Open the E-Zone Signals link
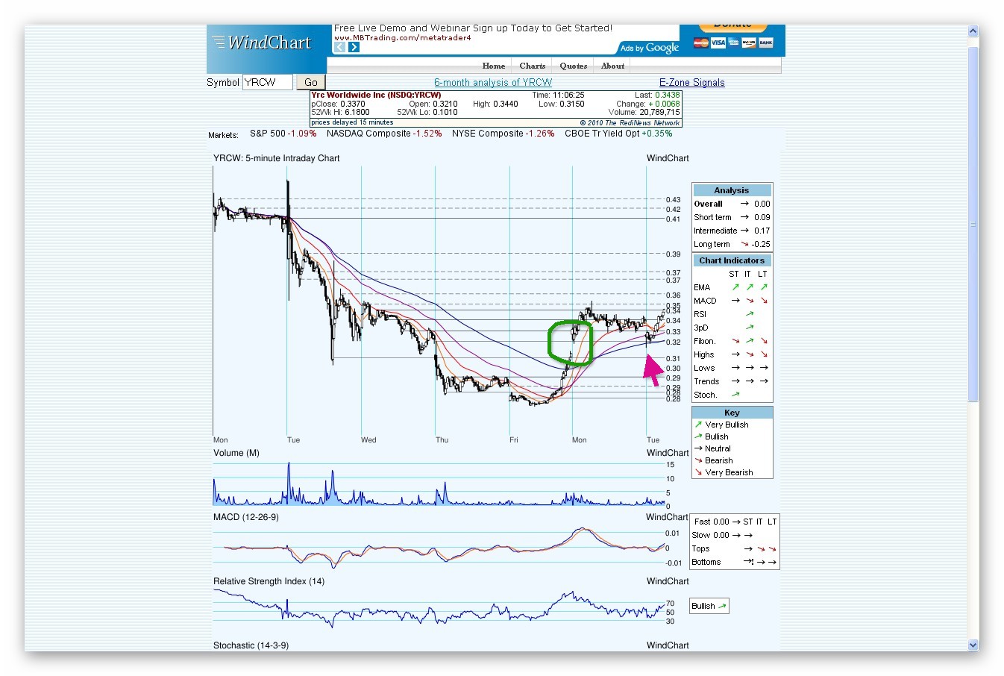This screenshot has width=1004, height=676. [x=691, y=82]
